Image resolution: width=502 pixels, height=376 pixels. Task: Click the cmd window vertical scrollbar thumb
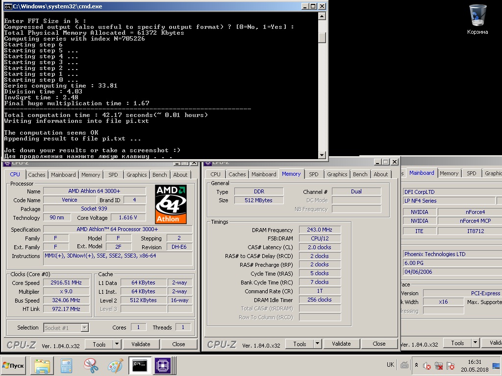322,37
